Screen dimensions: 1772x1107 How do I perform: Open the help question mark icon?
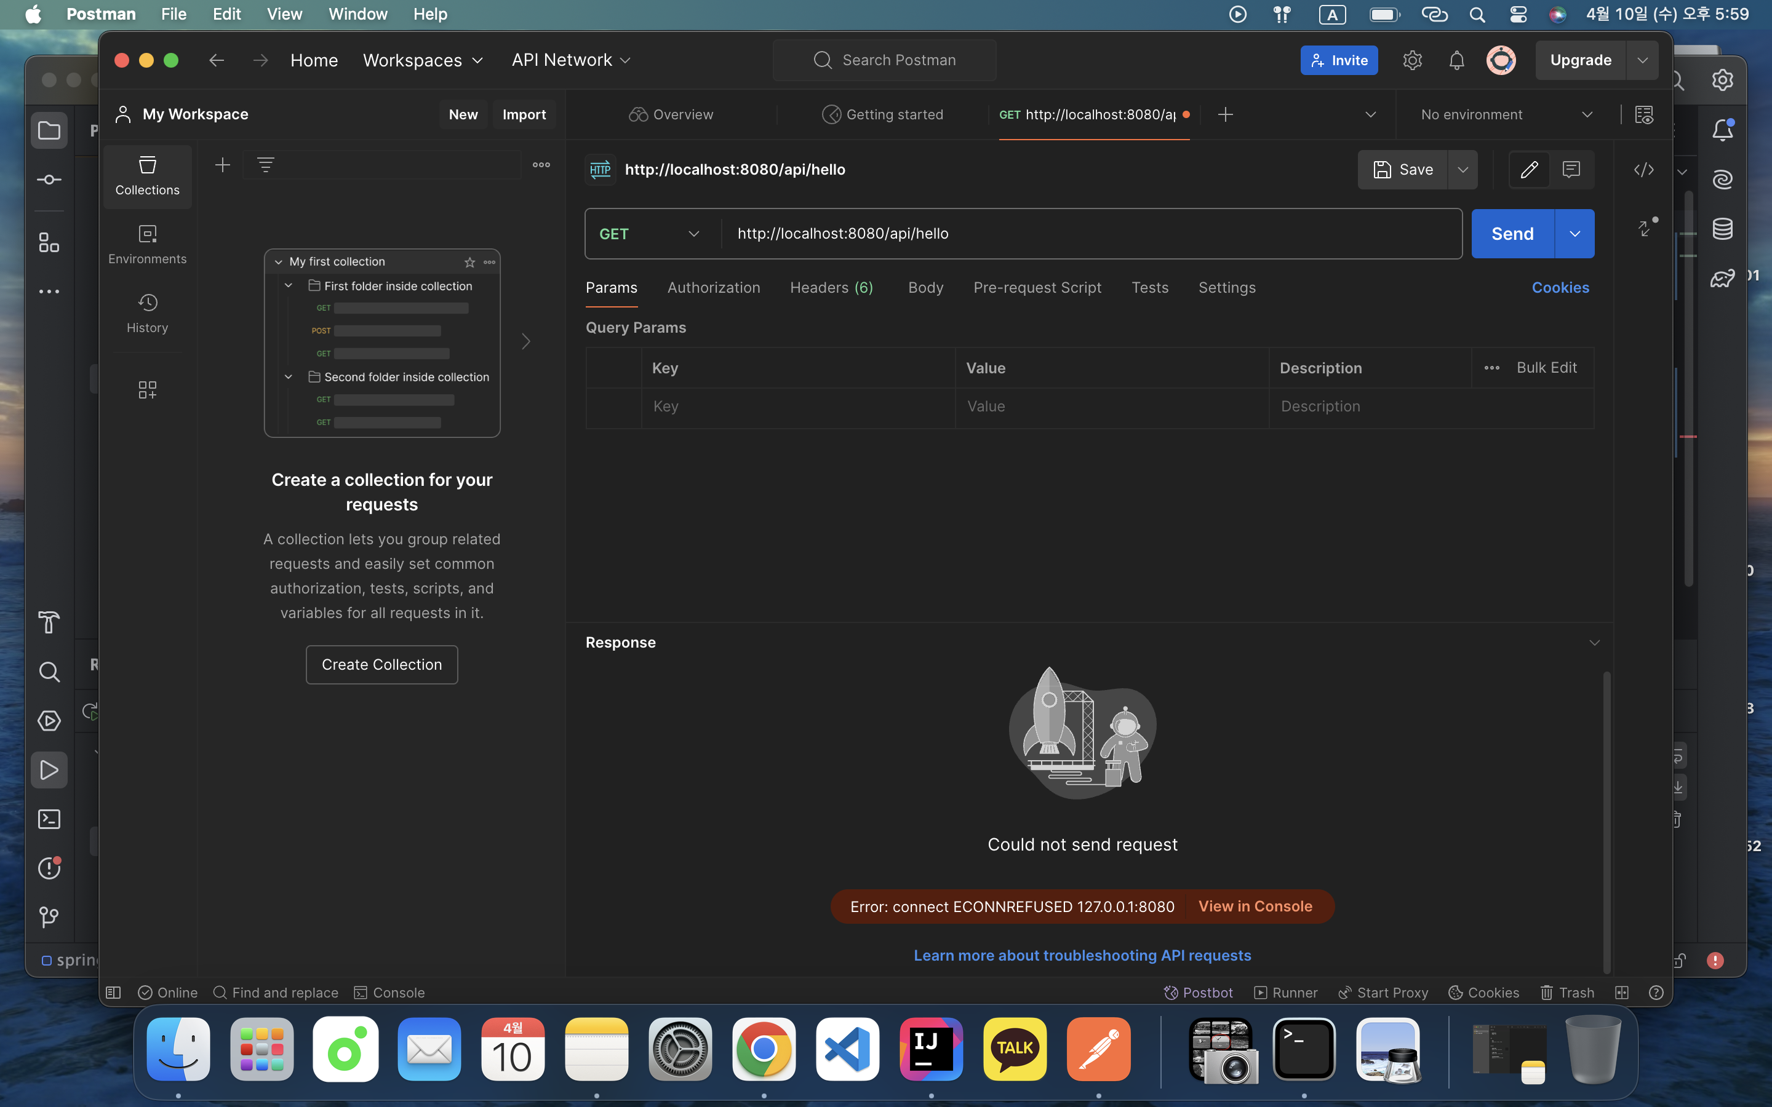pyautogui.click(x=1656, y=993)
